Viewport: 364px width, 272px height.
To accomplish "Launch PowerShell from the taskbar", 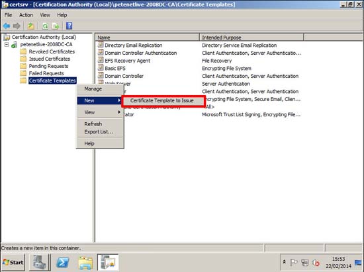I will (63, 263).
